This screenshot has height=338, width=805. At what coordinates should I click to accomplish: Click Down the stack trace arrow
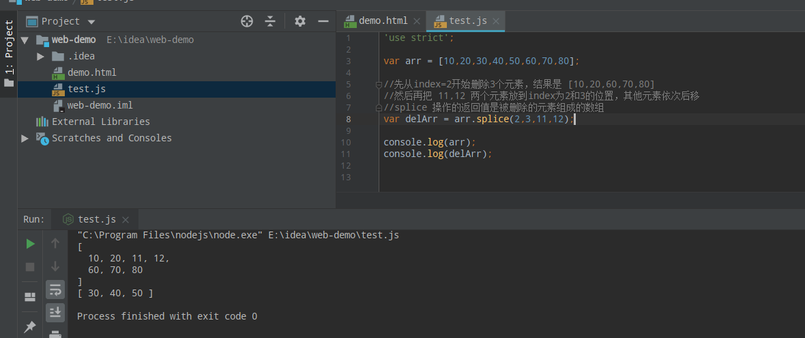pos(55,266)
